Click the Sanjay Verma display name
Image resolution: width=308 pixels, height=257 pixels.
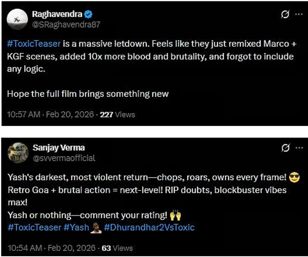59,147
